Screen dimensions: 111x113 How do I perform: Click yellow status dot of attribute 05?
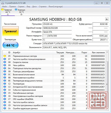(5, 56)
